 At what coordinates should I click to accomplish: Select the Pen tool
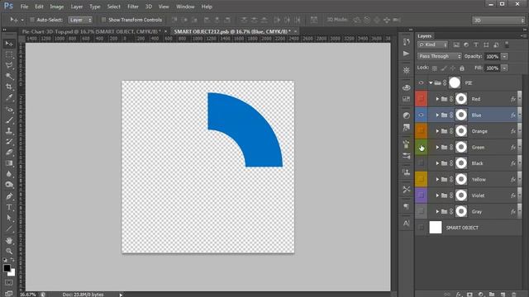(x=9, y=196)
